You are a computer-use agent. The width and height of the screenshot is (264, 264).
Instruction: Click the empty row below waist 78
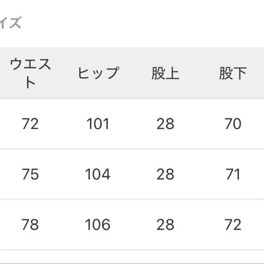point(30,257)
